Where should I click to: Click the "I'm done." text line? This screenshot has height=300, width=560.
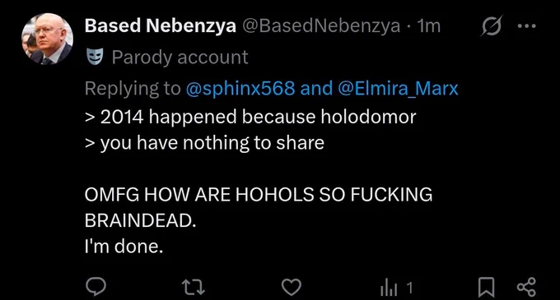click(124, 247)
